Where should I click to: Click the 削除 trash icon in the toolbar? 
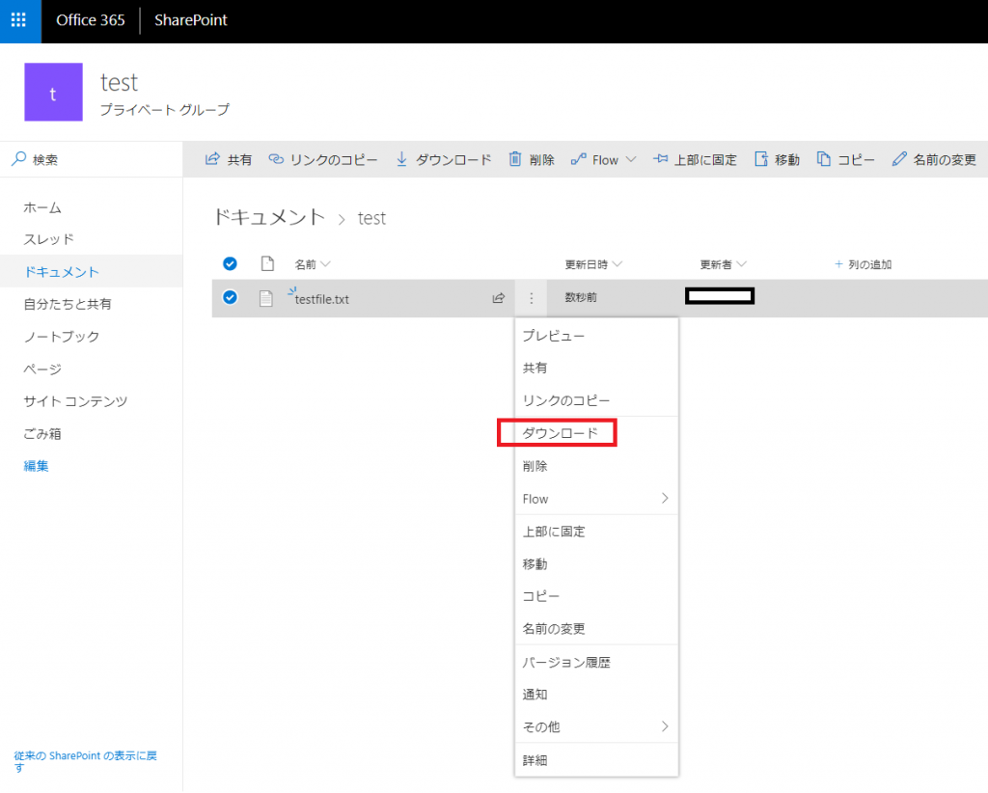tap(515, 159)
